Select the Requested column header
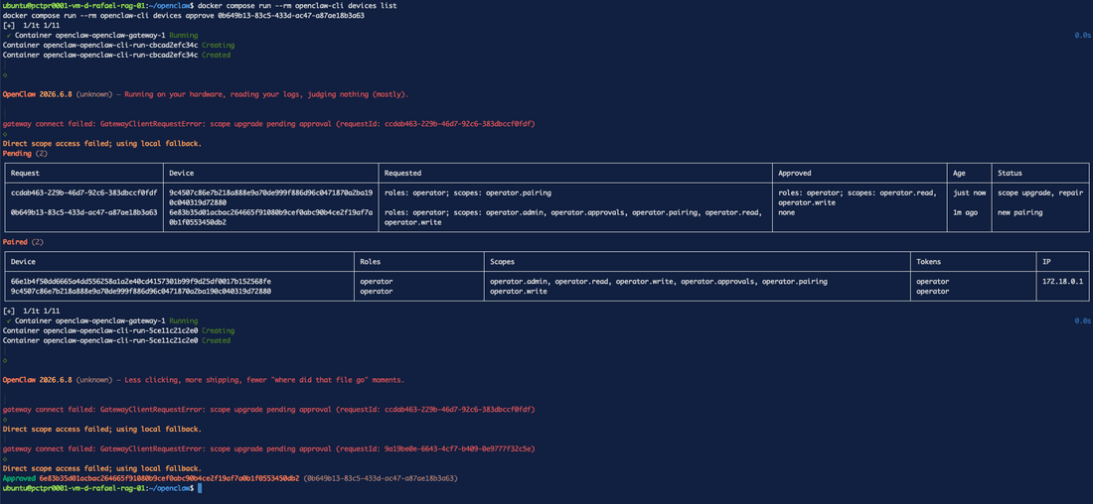 coord(402,173)
